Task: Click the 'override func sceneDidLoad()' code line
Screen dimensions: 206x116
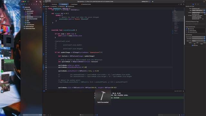Action: [64, 30]
